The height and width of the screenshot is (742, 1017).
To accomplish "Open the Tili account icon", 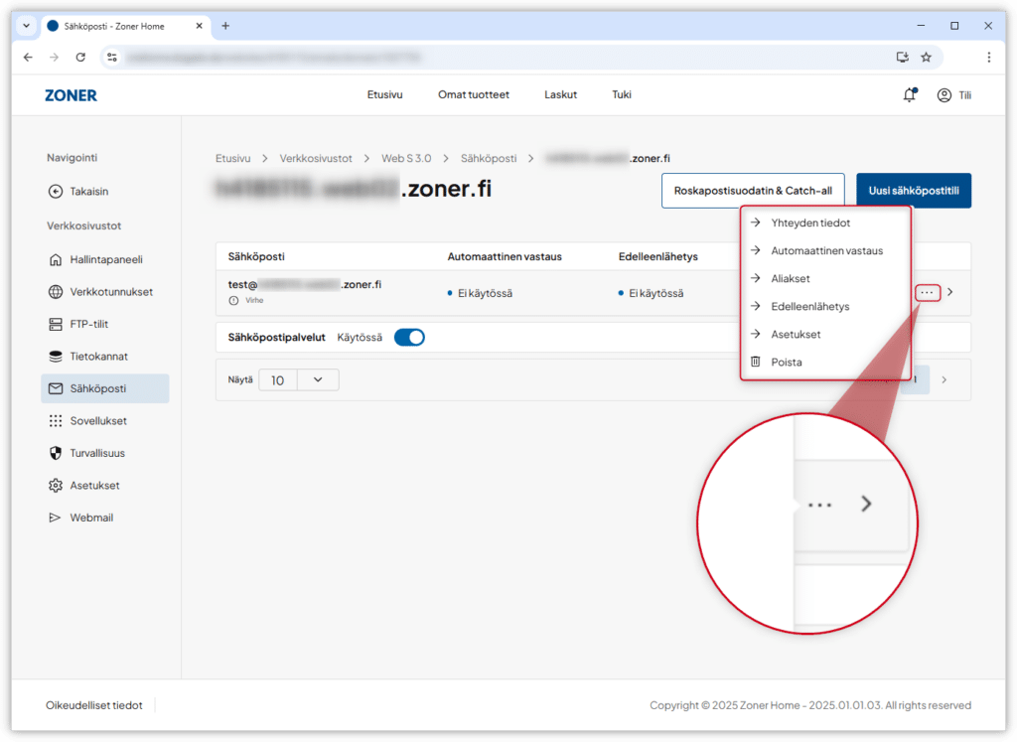I will point(944,95).
